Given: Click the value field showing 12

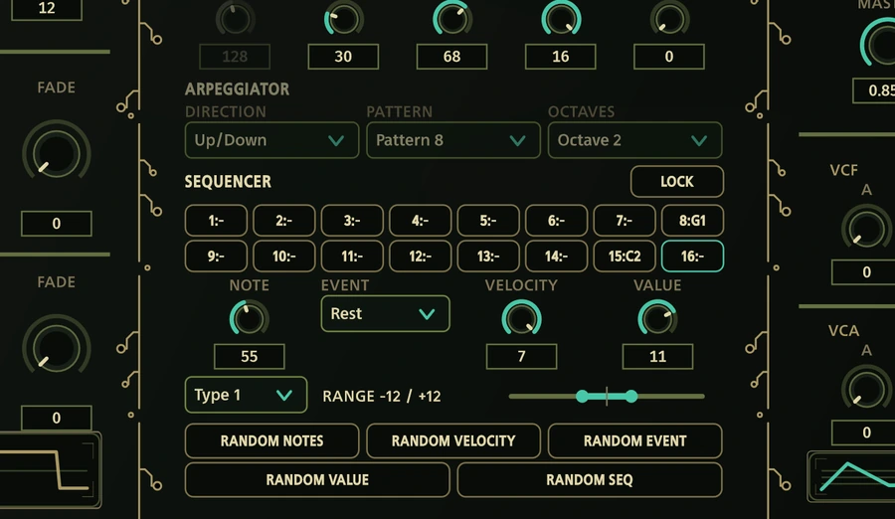Looking at the screenshot, I should pyautogui.click(x=47, y=9).
